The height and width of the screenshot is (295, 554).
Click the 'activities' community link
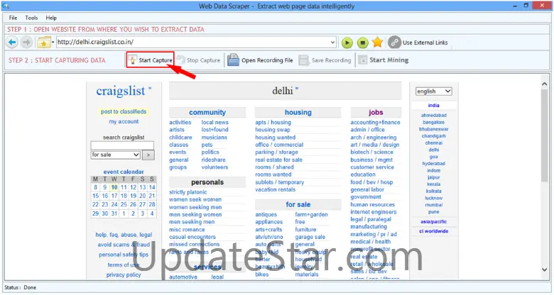click(180, 123)
